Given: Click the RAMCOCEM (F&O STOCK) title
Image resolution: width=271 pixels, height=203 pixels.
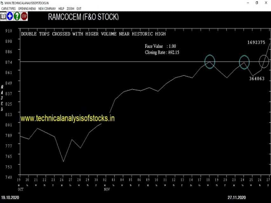Looking at the screenshot, I should (84, 17).
